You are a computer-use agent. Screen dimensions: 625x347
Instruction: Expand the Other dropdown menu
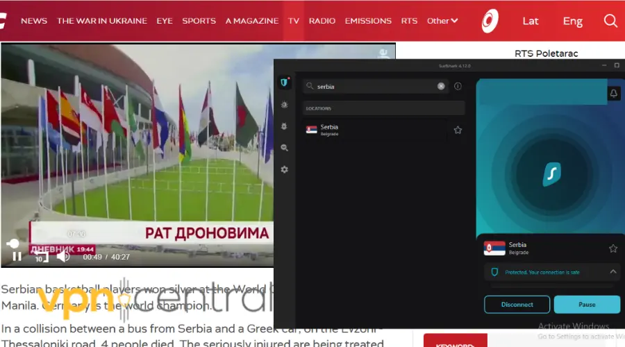coord(442,21)
